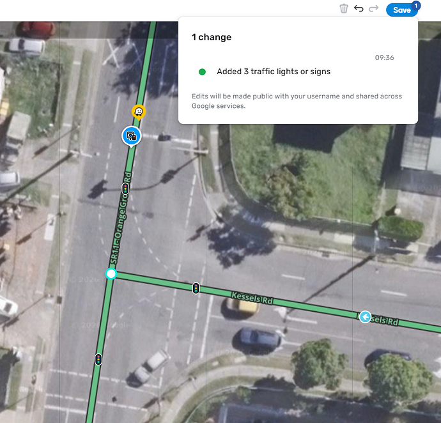Click the redo arrow icon
Viewport: 441px width, 423px height.
[x=373, y=8]
